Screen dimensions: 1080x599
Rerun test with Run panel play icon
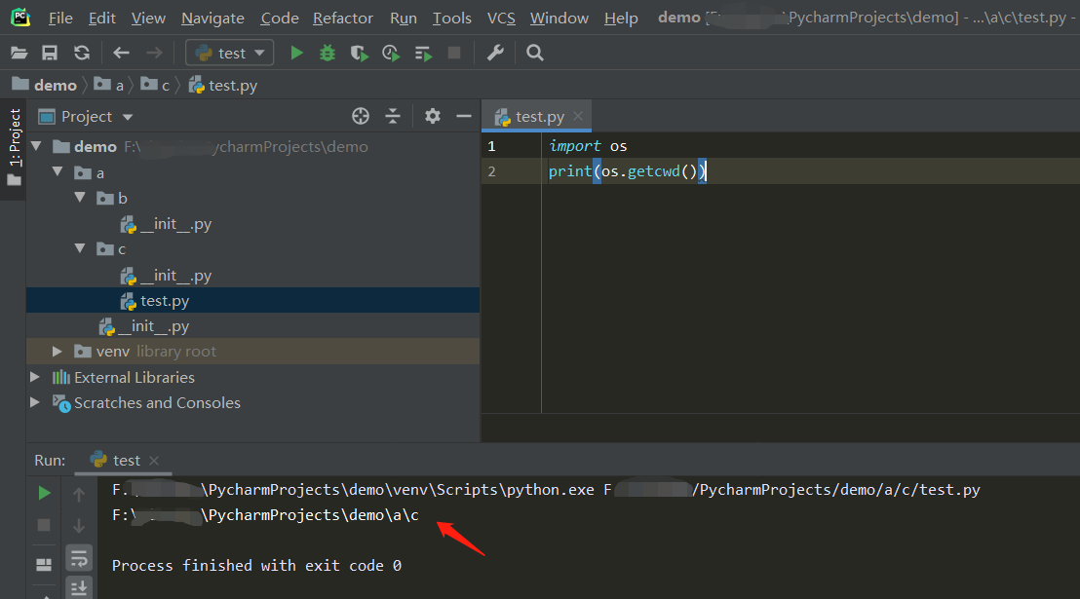(44, 493)
